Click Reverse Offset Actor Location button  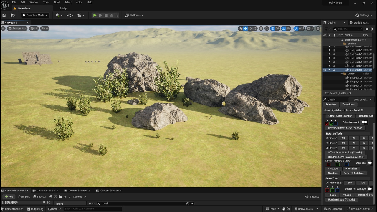(x=345, y=128)
